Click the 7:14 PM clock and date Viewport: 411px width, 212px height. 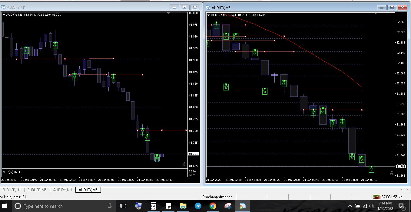(x=385, y=206)
